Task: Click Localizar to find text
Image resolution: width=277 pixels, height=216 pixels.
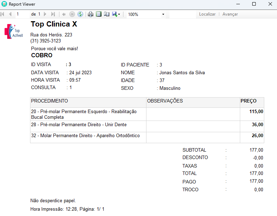Action: (x=207, y=14)
